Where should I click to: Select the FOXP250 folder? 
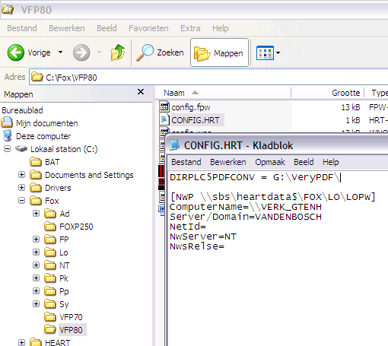coord(76,227)
